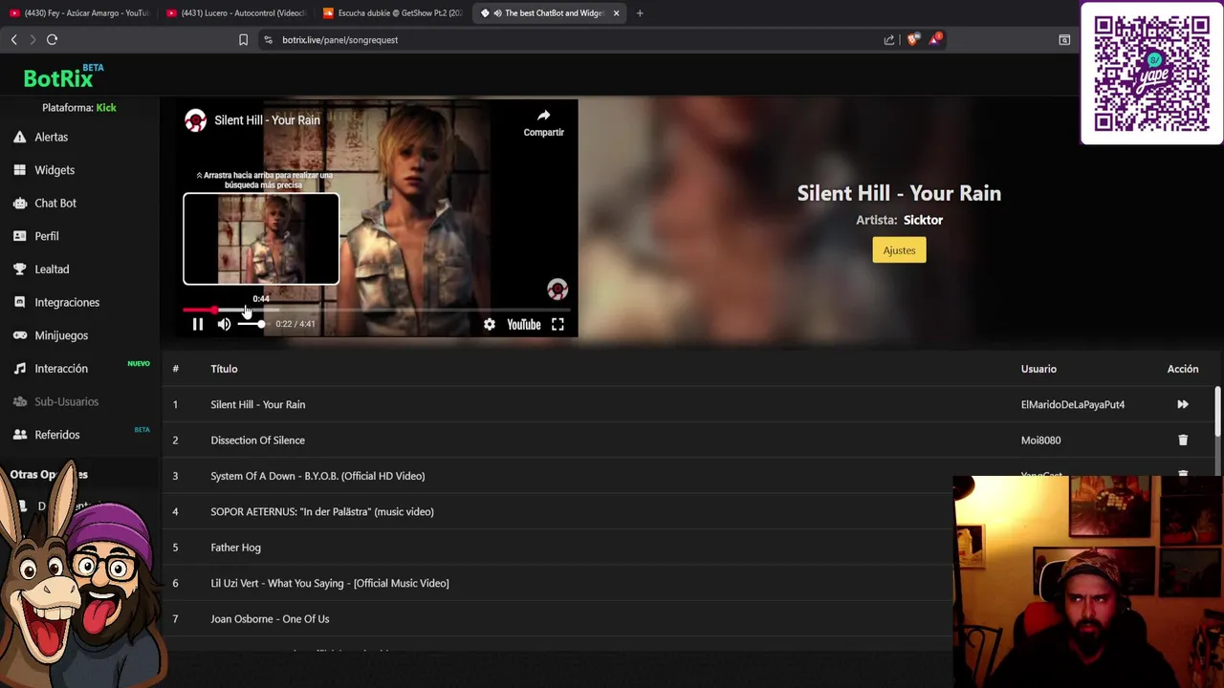Open Sub-Usuarios in the sidebar
The height and width of the screenshot is (688, 1224).
point(67,401)
